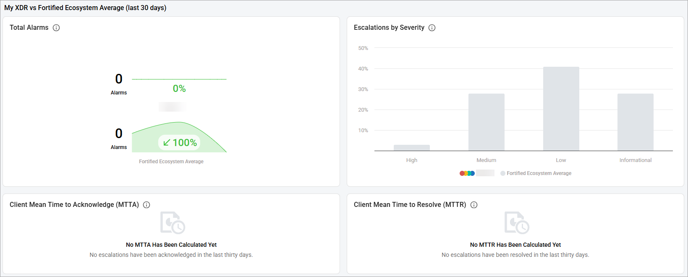Screen dimensions: 688x277
Task: Click the multicolored severity legend dots
Action: click(467, 173)
